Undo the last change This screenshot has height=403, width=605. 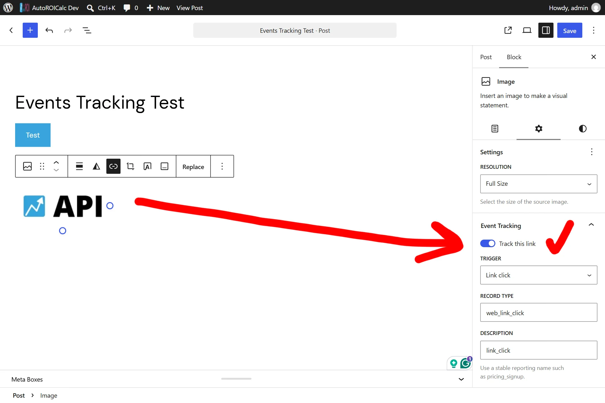(49, 30)
